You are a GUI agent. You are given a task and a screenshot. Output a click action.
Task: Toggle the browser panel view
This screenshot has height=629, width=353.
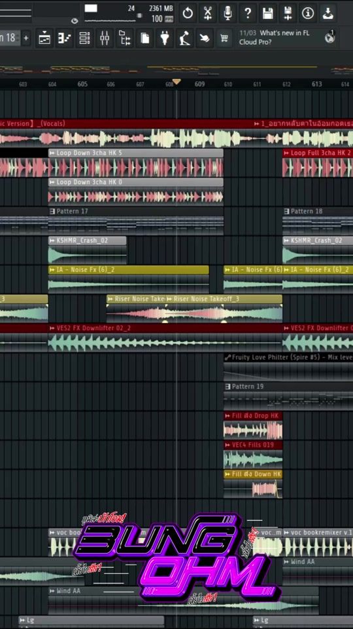(x=124, y=39)
